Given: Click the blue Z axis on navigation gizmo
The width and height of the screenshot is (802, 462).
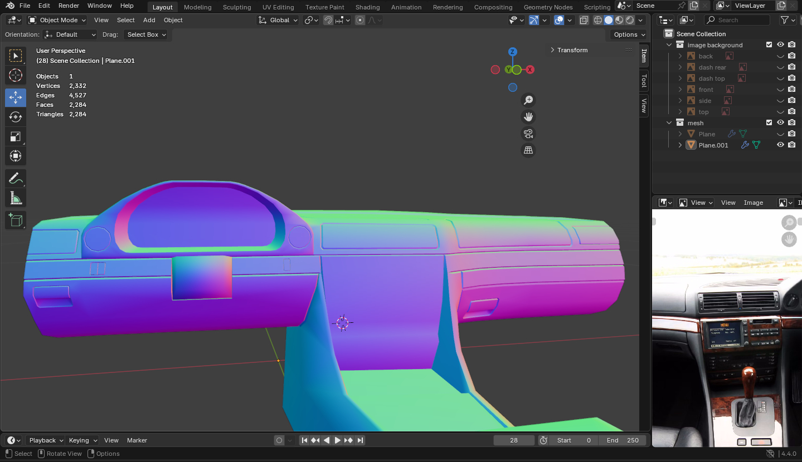Looking at the screenshot, I should tap(512, 52).
